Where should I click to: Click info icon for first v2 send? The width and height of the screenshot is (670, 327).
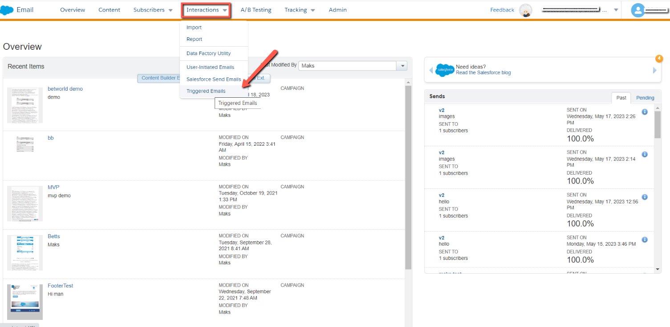tap(644, 112)
